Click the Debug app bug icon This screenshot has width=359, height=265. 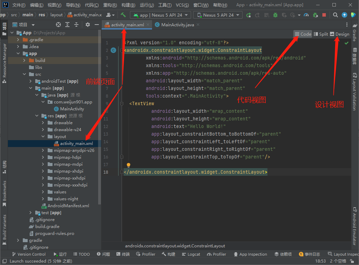(275, 15)
